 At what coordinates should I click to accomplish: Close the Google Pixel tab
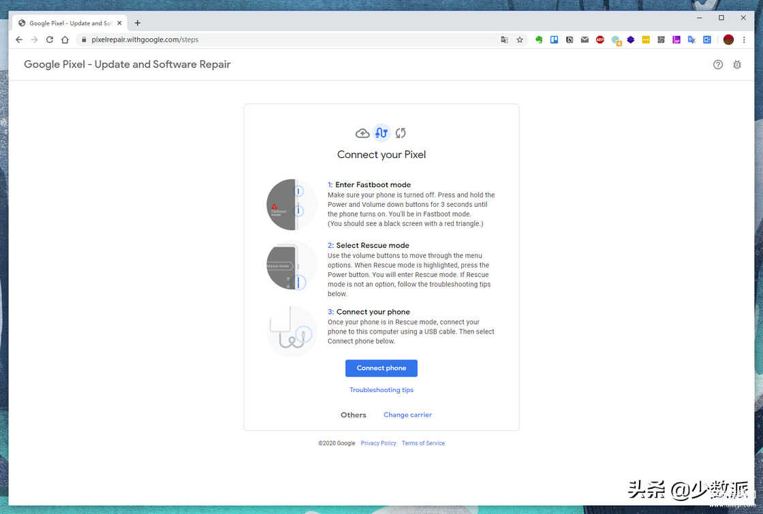(120, 23)
